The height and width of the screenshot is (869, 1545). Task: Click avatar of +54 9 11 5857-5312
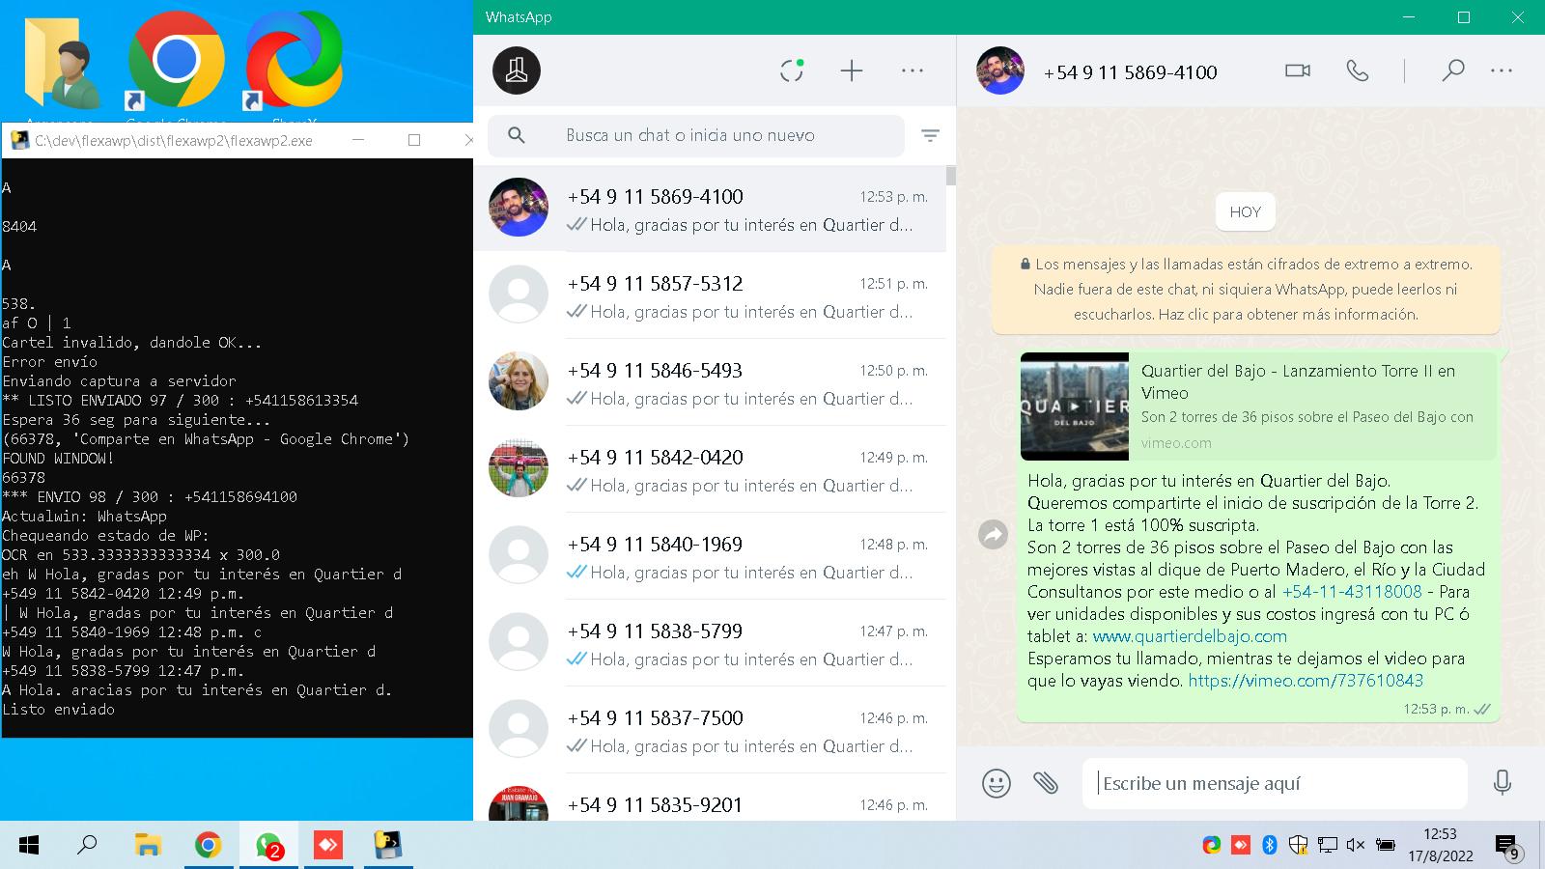[x=519, y=294]
